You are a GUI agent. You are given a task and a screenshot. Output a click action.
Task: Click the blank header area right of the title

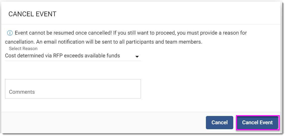click(x=163, y=14)
